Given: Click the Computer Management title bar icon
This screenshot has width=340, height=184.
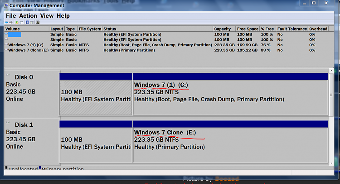Looking at the screenshot, I should 6,5.
